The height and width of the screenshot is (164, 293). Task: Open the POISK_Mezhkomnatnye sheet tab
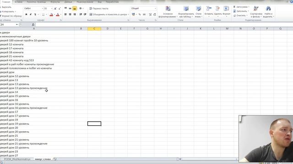tap(17, 159)
